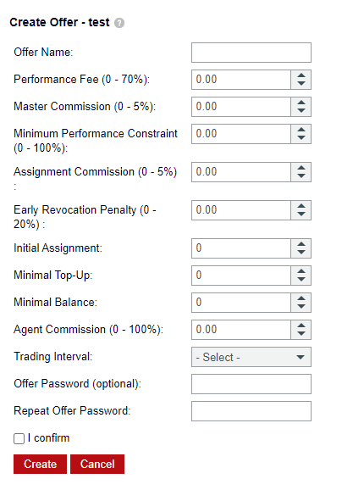Increase Minimal Balance with up arrow

(301, 298)
